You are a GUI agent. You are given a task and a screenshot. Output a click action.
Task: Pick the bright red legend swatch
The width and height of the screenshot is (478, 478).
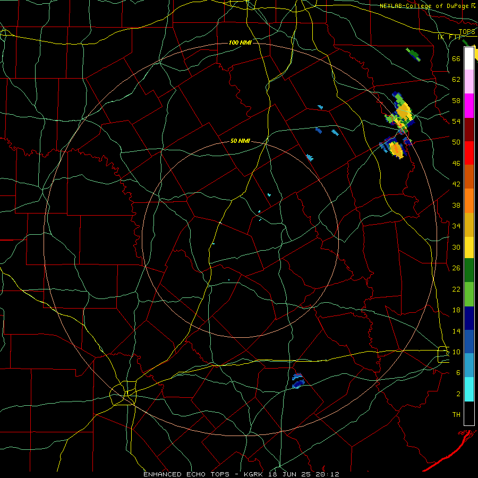(469, 153)
